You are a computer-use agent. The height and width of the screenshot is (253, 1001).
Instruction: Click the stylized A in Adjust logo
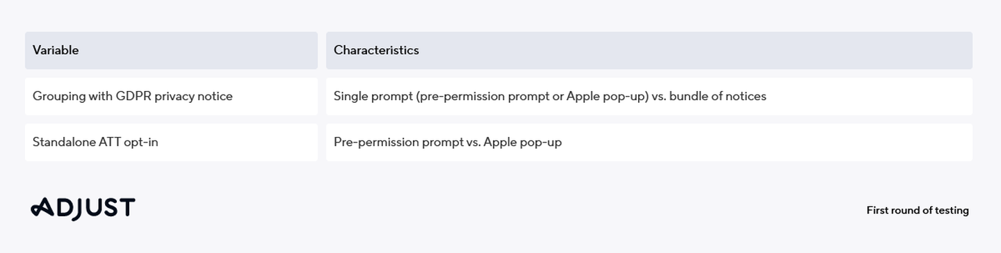(41, 207)
